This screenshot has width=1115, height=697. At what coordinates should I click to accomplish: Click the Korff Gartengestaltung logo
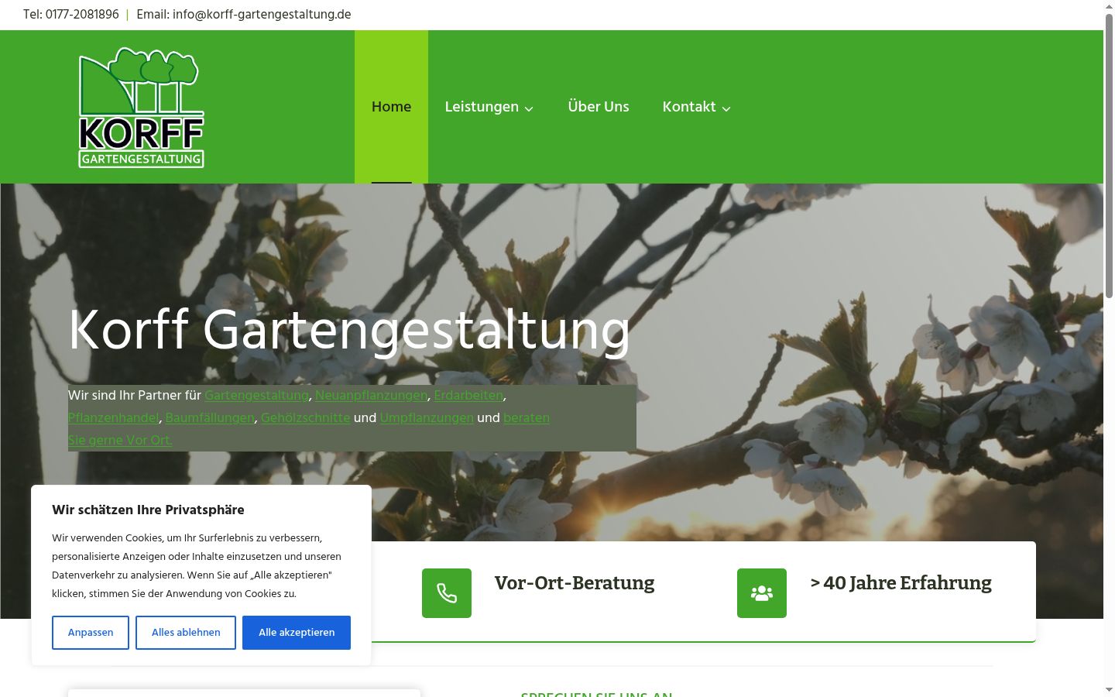pyautogui.click(x=141, y=107)
